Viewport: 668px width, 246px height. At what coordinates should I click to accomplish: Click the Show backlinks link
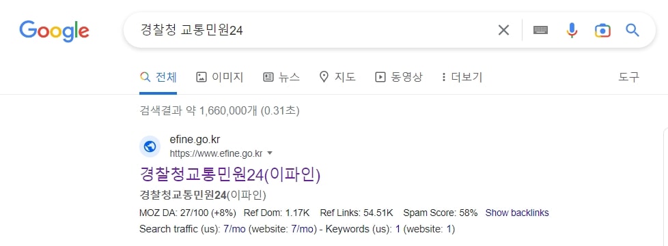517,213
